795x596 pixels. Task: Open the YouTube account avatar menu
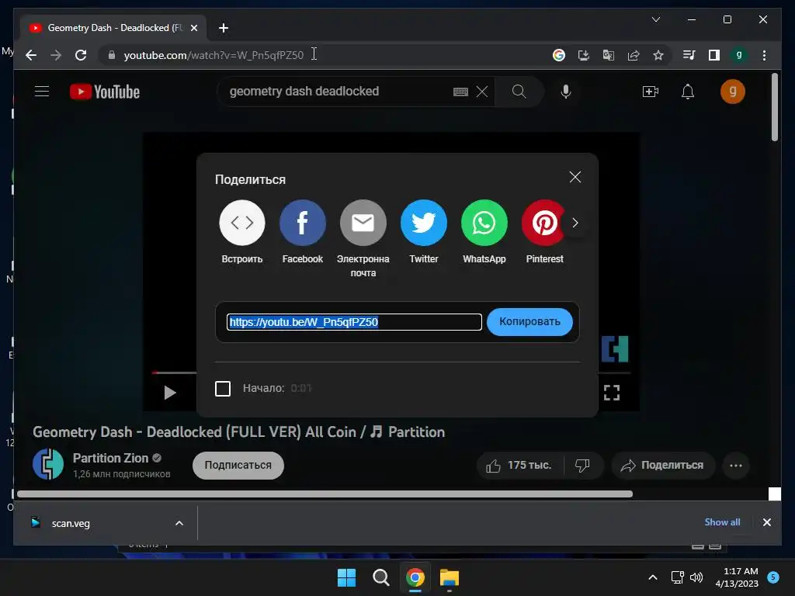click(733, 92)
